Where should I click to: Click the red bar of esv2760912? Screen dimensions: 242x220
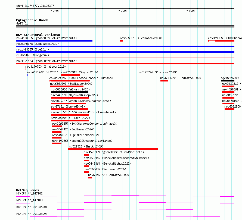[70, 75]
